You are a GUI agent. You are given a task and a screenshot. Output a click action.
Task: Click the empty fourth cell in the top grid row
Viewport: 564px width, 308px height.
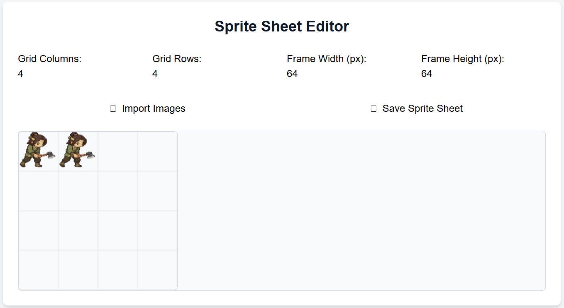click(157, 151)
